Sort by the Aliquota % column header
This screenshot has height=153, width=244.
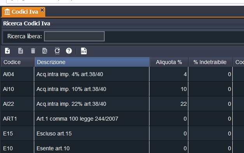(169, 62)
